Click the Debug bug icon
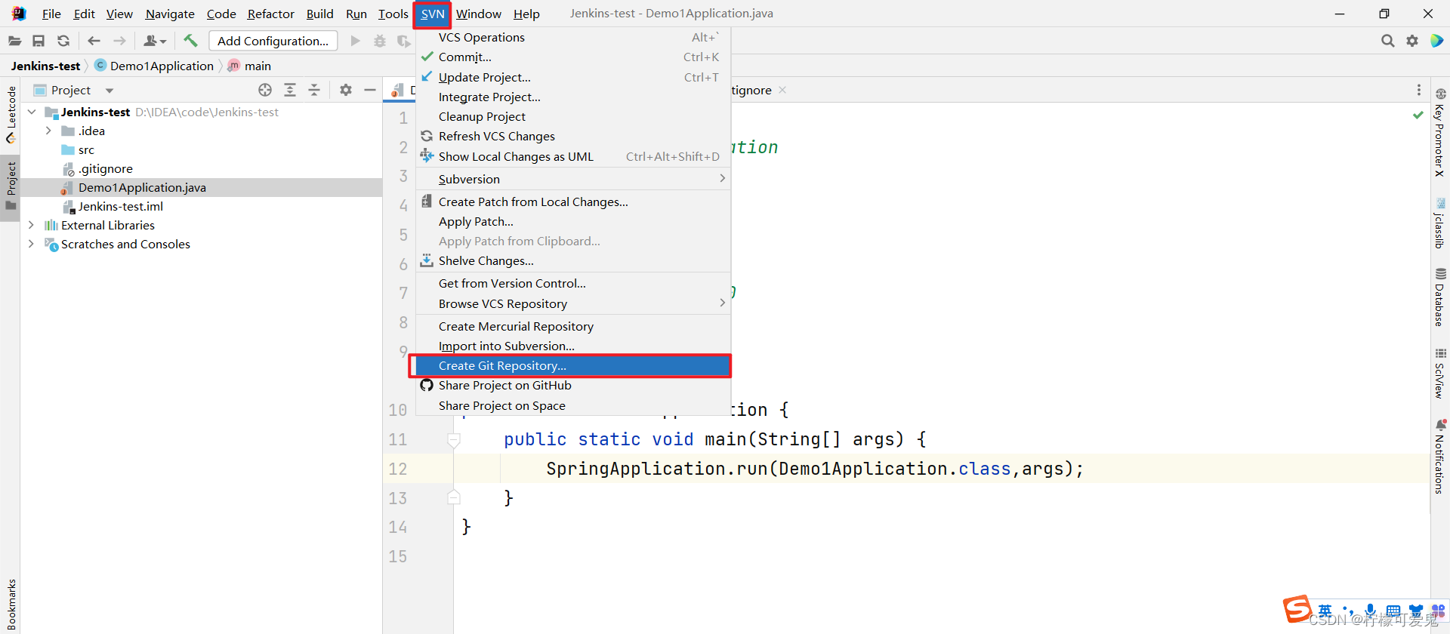 pos(380,41)
